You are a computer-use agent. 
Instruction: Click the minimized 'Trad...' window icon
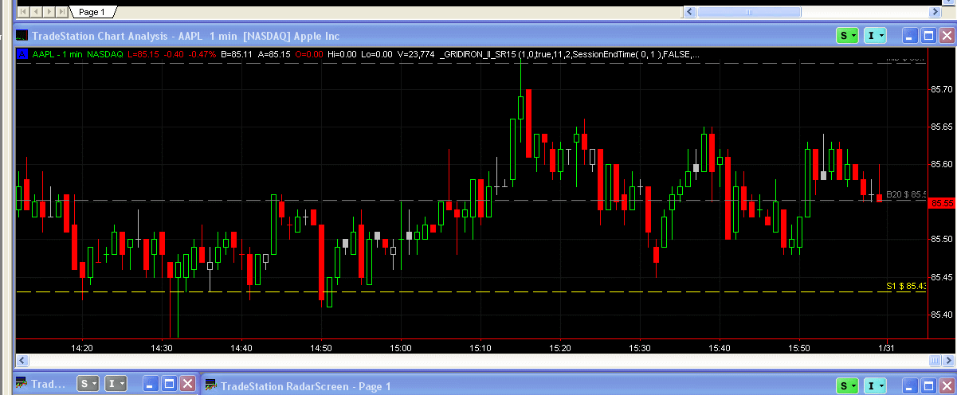point(22,384)
